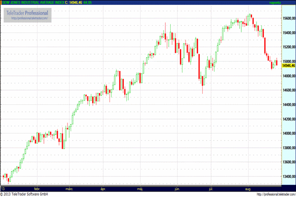Select the 'máj.' marker on the time axis
Screen dimensions: 296x197
[x=140, y=188]
